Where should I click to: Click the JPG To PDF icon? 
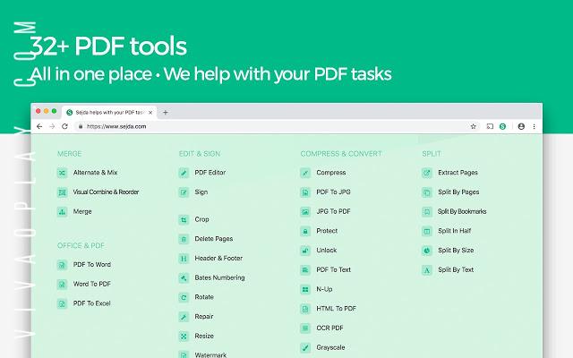coord(305,211)
